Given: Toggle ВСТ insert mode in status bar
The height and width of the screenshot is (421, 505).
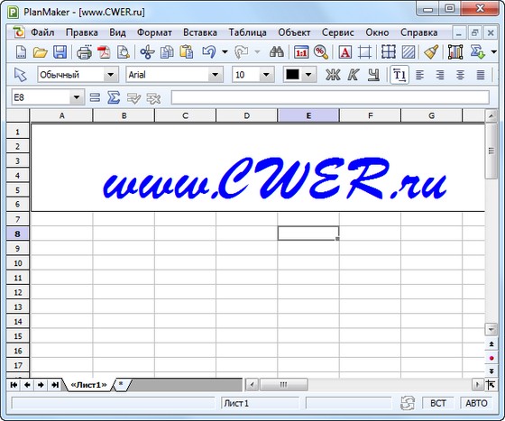Looking at the screenshot, I should click(438, 403).
